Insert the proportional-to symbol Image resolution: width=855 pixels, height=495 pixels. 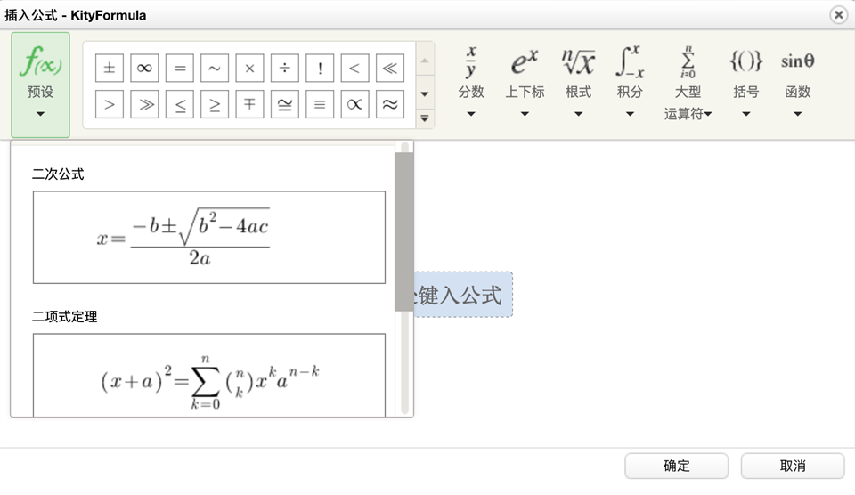click(x=354, y=104)
